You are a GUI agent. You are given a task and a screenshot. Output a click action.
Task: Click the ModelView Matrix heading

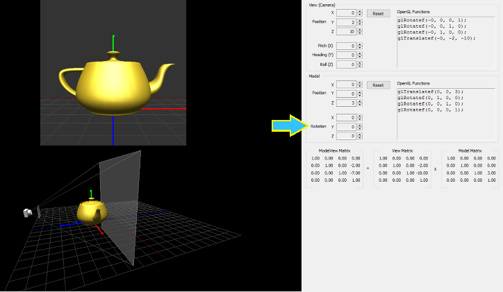click(334, 151)
